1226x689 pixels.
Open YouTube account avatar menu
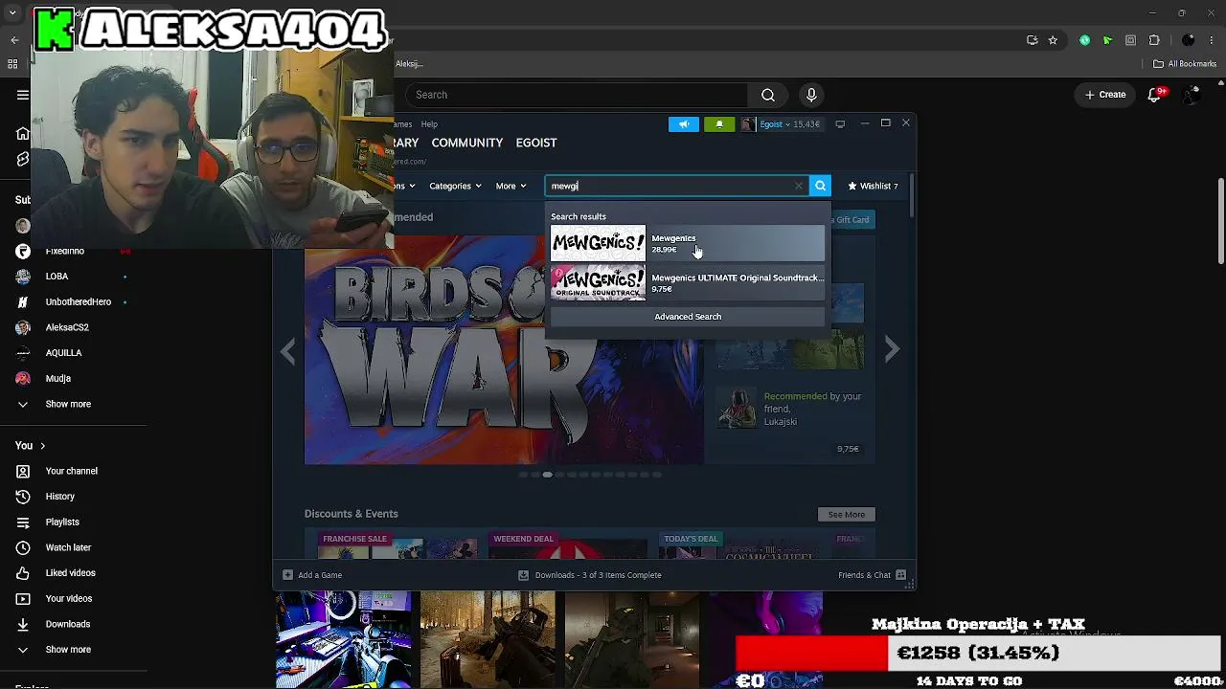pyautogui.click(x=1192, y=95)
